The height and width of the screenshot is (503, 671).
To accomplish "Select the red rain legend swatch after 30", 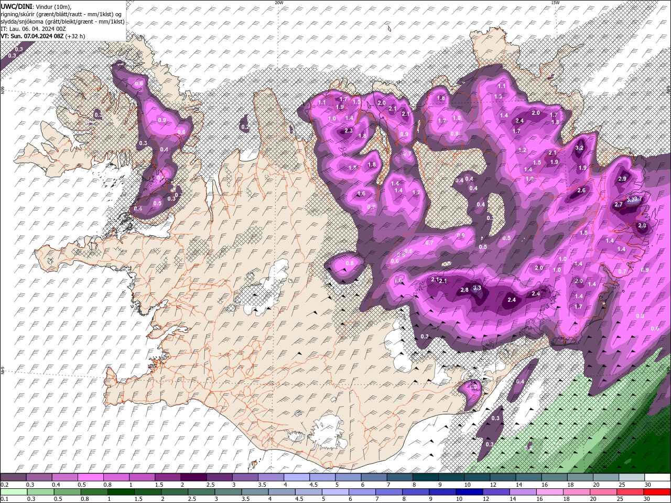I will 657,492.
